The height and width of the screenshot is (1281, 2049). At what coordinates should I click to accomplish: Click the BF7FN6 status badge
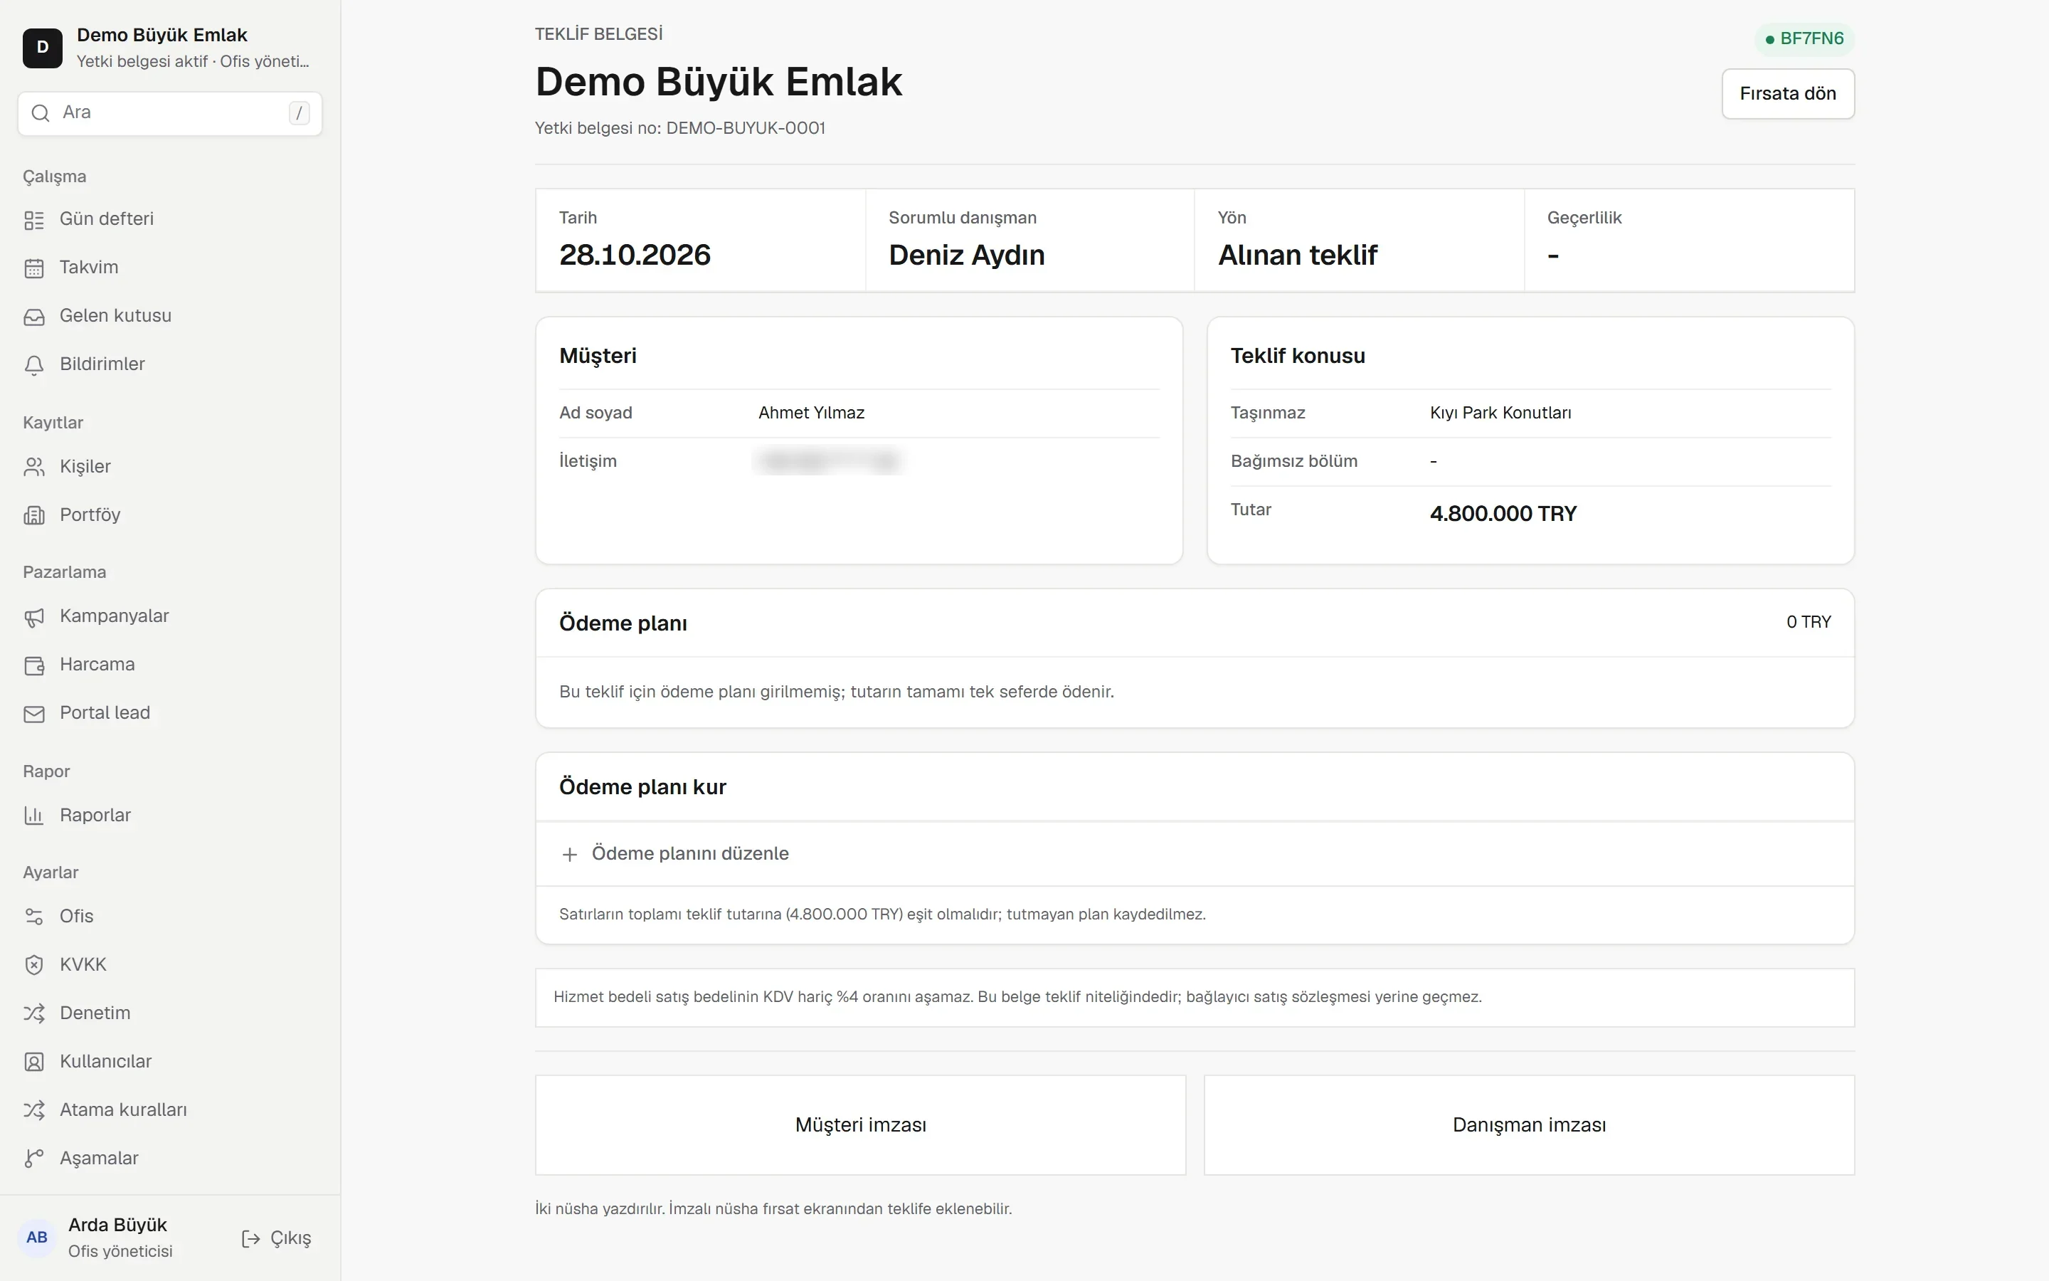pos(1804,39)
